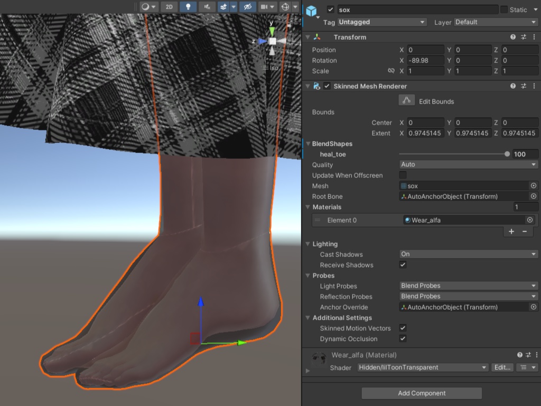Switch scene view to 2D mode
541x406 pixels.
pos(169,7)
